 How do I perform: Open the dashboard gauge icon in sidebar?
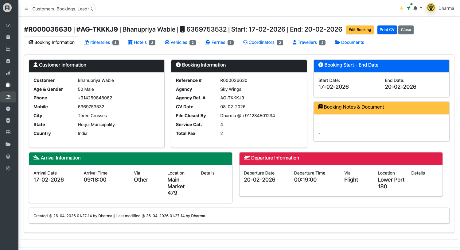(x=8, y=25)
